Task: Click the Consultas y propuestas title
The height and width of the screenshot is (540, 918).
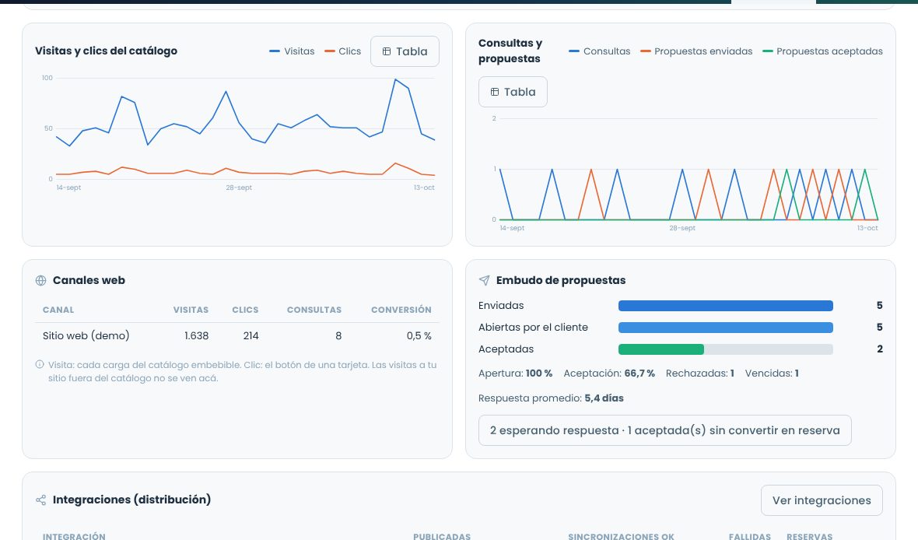Action: click(510, 51)
